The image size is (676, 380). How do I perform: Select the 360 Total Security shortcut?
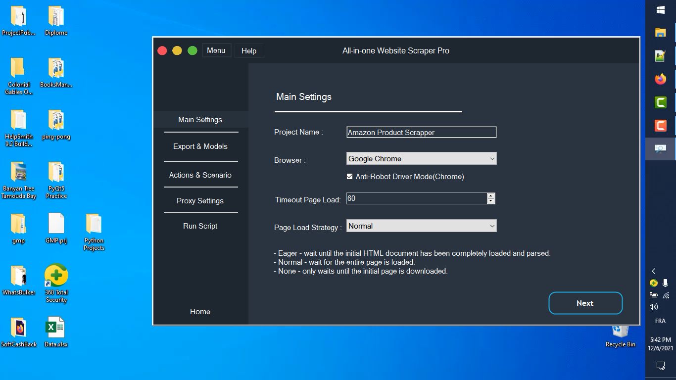[x=56, y=284]
